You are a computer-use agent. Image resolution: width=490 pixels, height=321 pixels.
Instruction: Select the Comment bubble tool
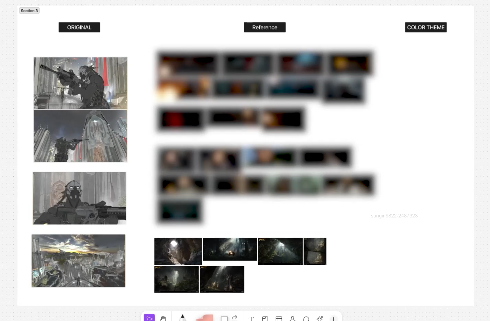click(x=306, y=319)
